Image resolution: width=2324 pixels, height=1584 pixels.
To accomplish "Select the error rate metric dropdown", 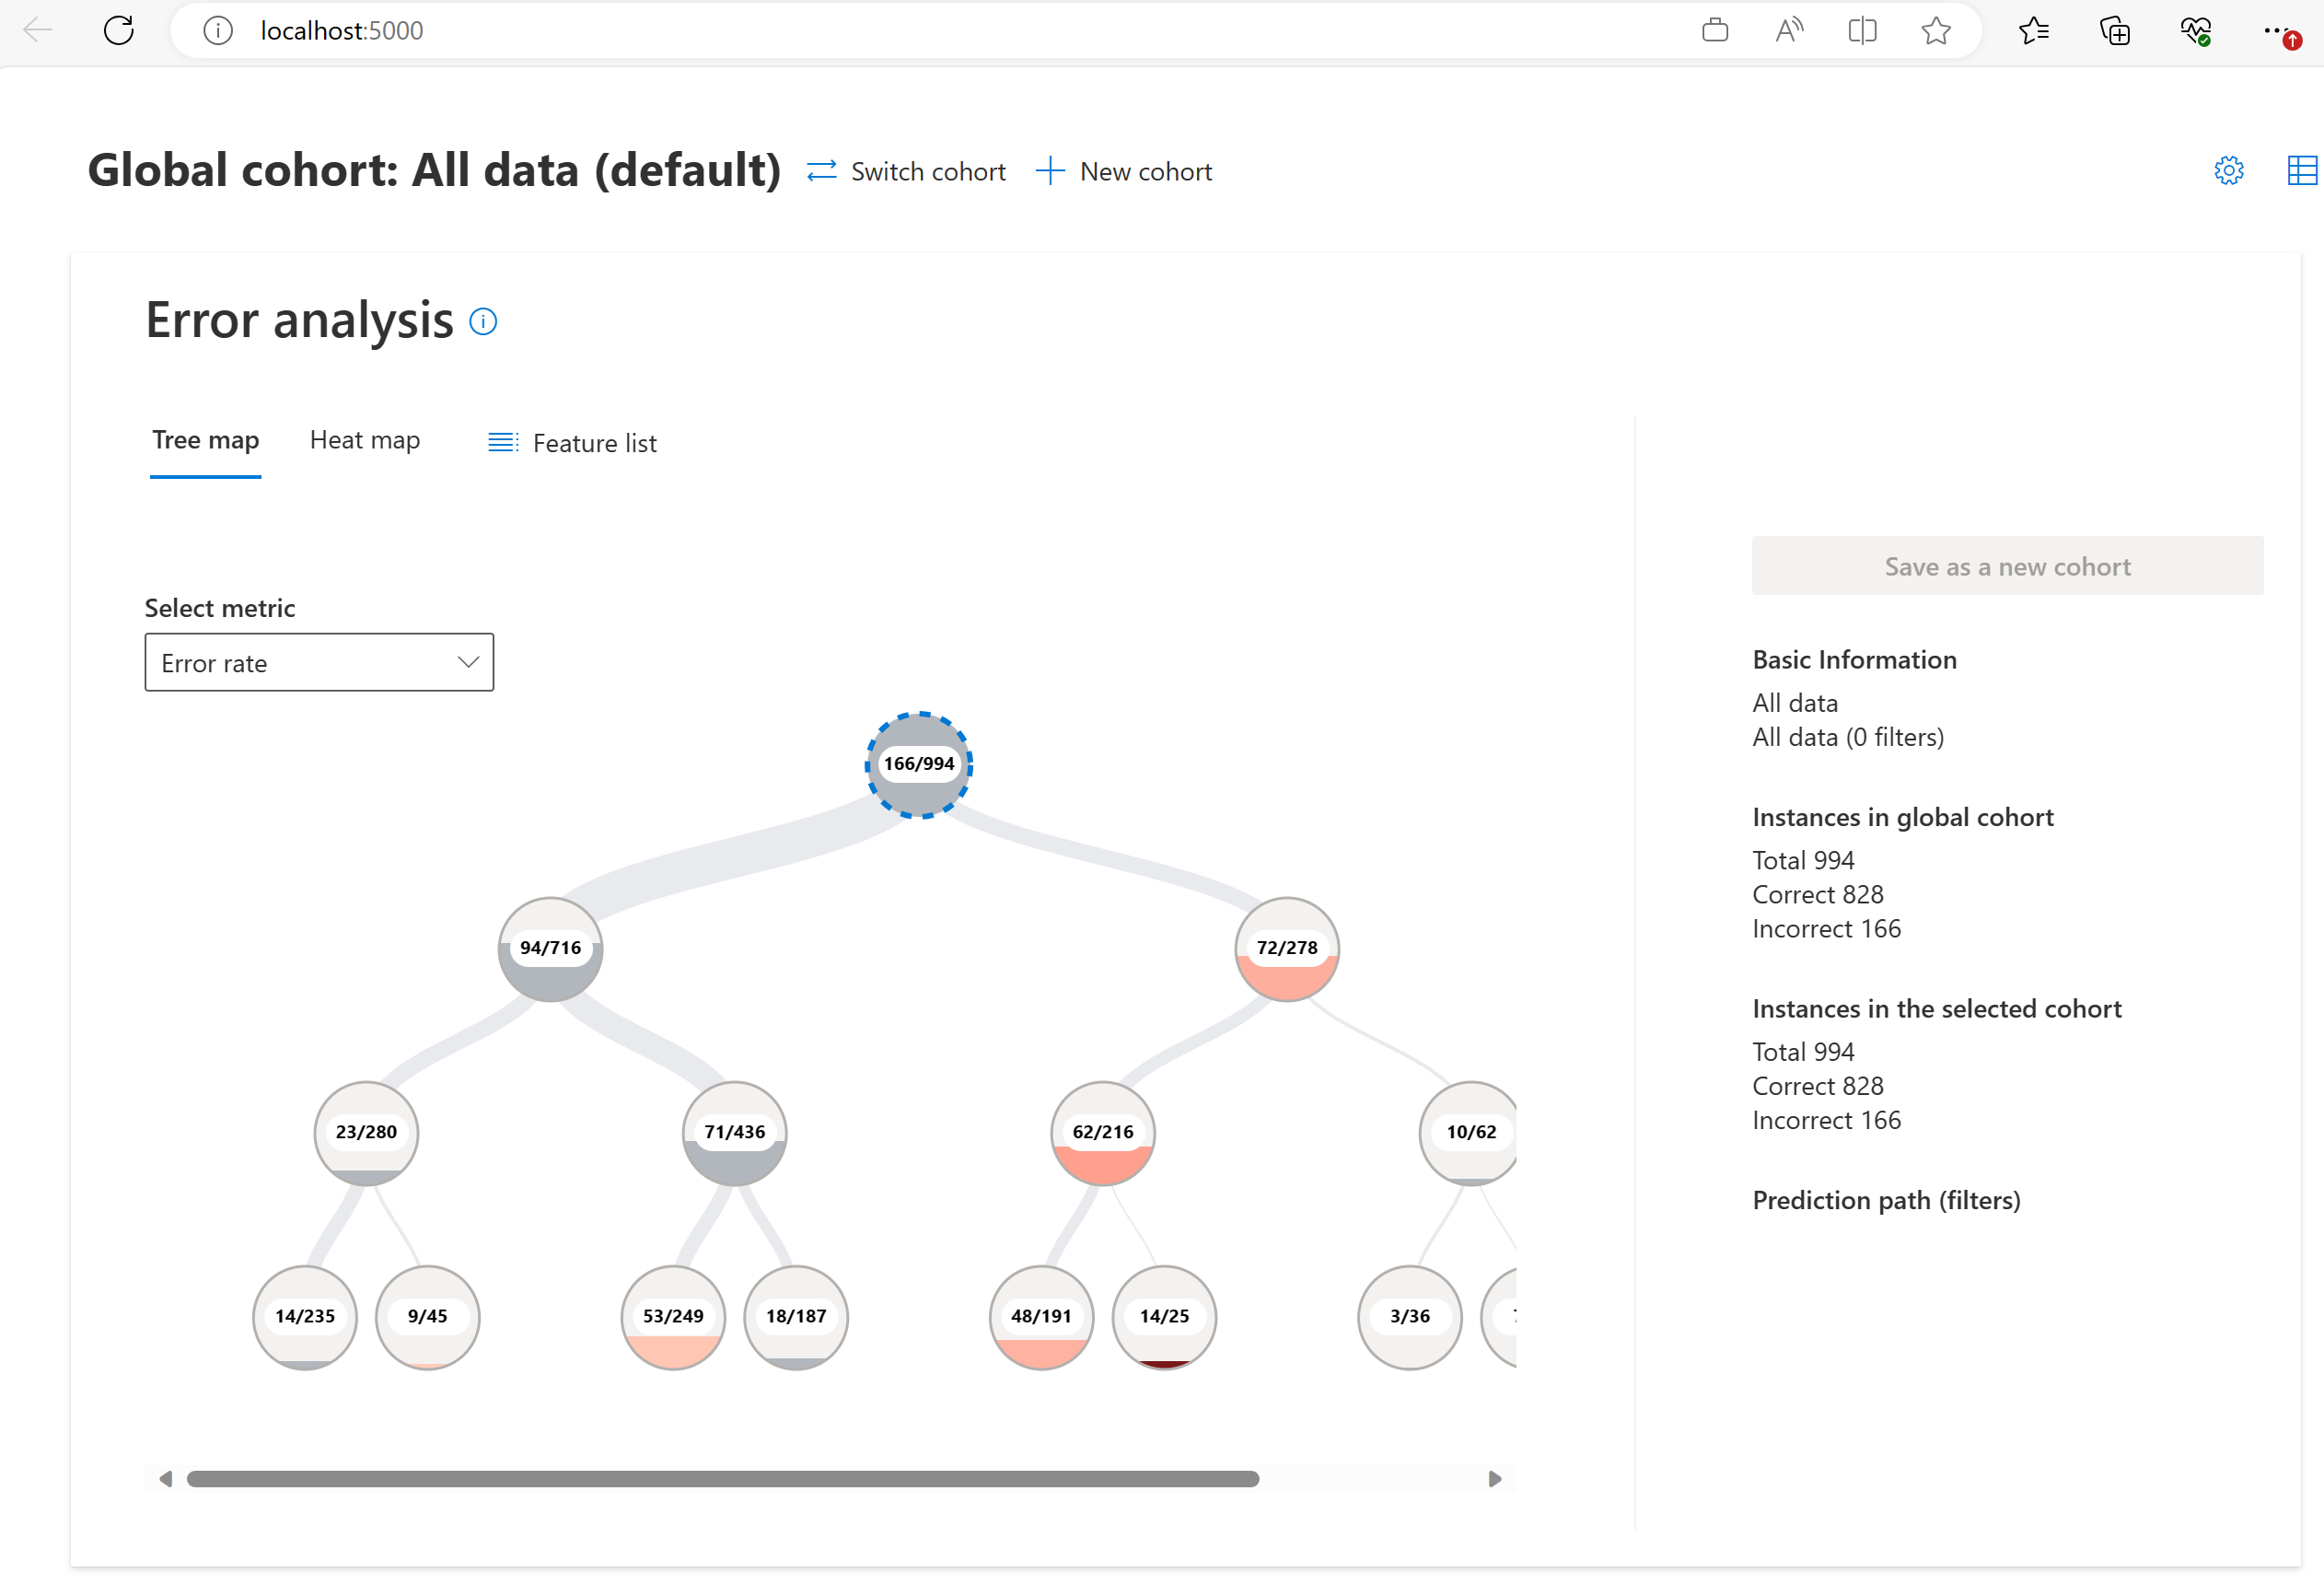I will [320, 662].
